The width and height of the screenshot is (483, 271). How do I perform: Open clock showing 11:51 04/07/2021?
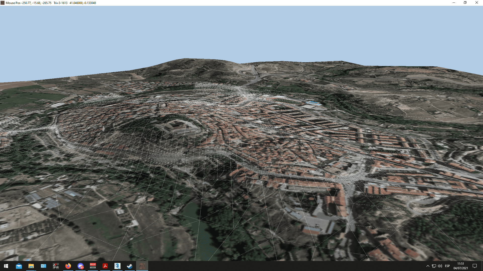(461, 266)
